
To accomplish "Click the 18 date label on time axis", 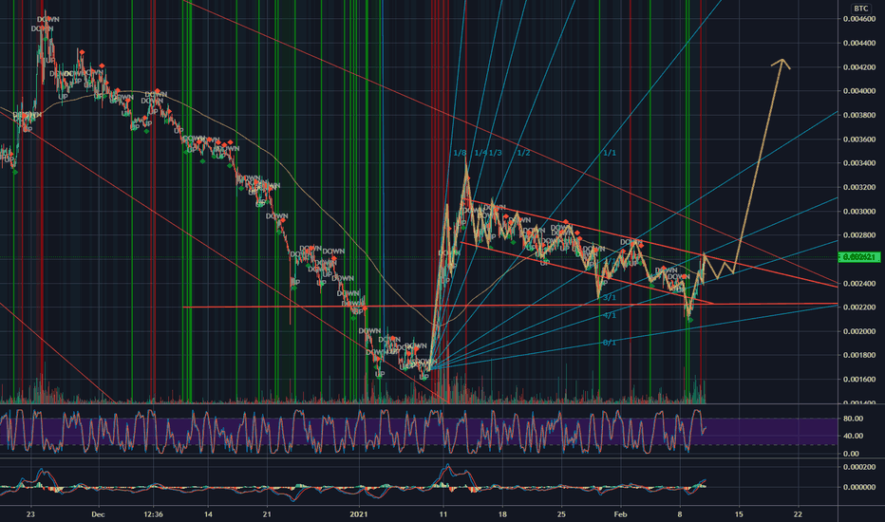I will point(502,514).
